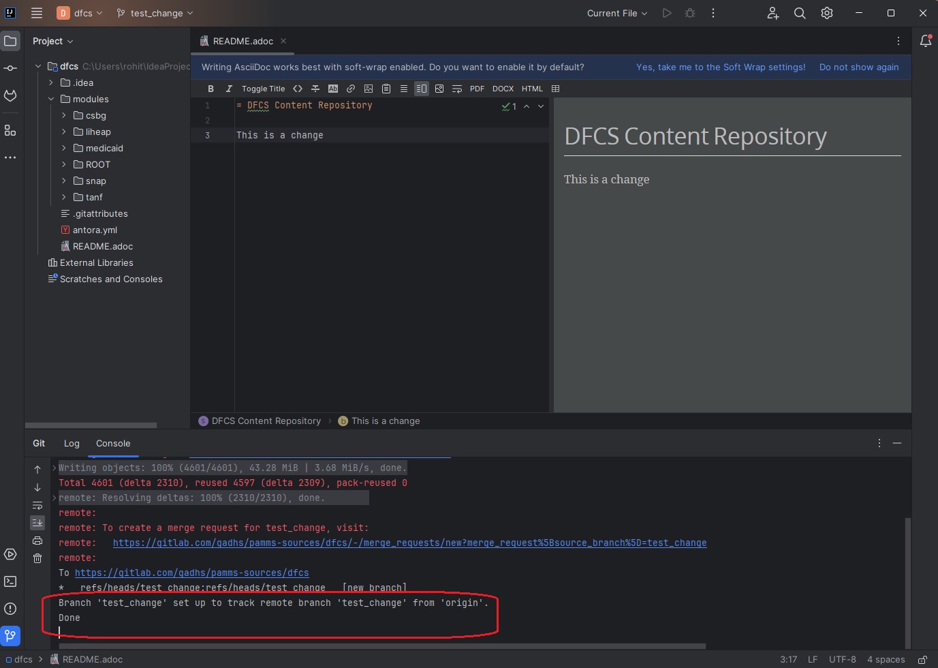Apply bold formatting in AsciiDoc toolbar
Screen dimensions: 938x668
210,89
